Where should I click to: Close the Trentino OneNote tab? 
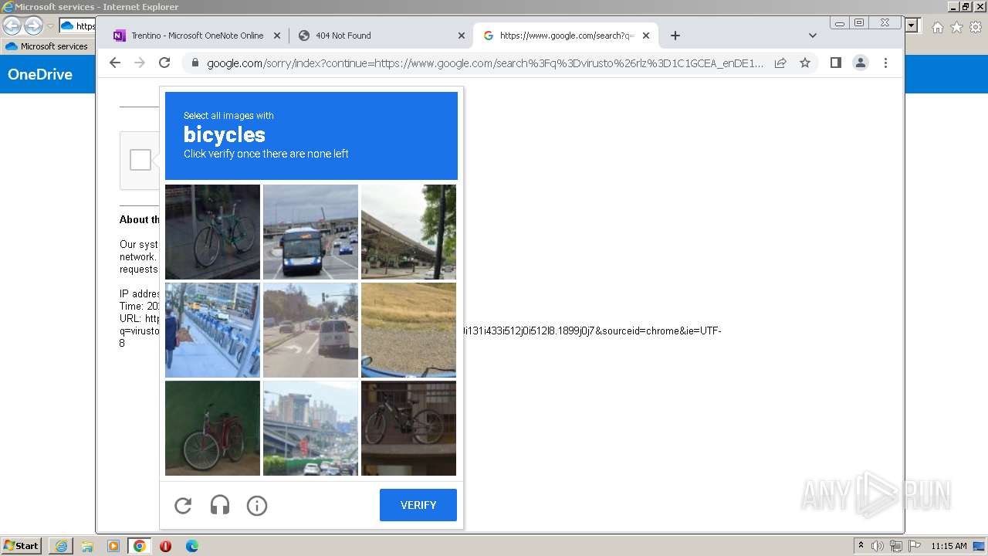(277, 36)
